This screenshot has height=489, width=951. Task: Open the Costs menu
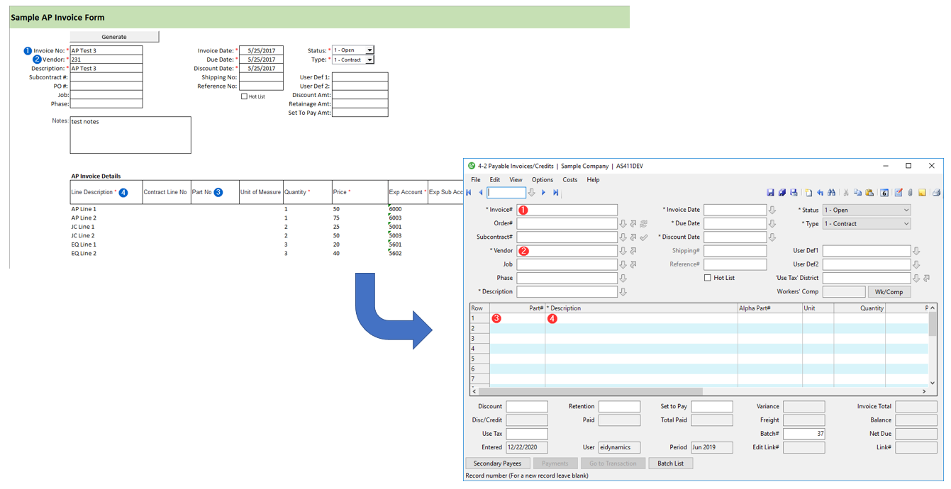tap(569, 180)
